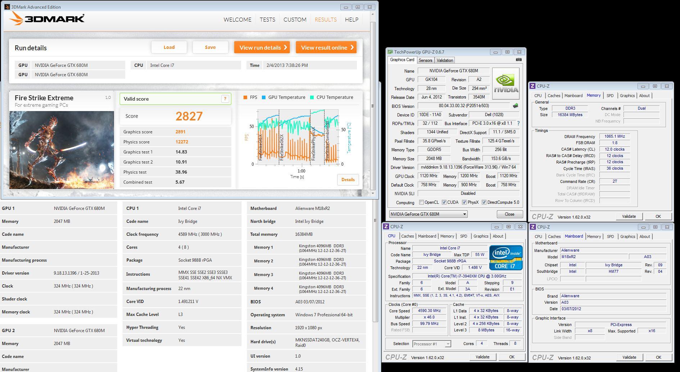
Task: Switch to the Validation tab in GPU-Z
Action: tap(445, 60)
